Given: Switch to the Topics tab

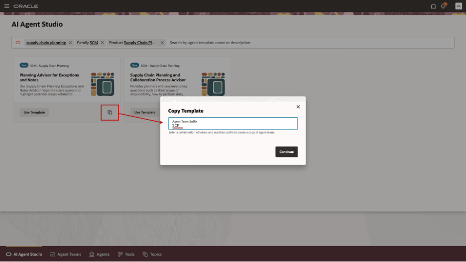Looking at the screenshot, I should [152, 254].
